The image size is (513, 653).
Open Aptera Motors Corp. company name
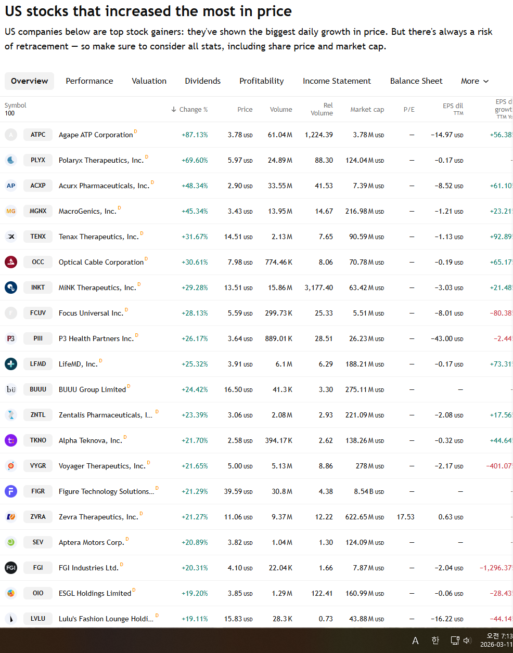pos(92,542)
